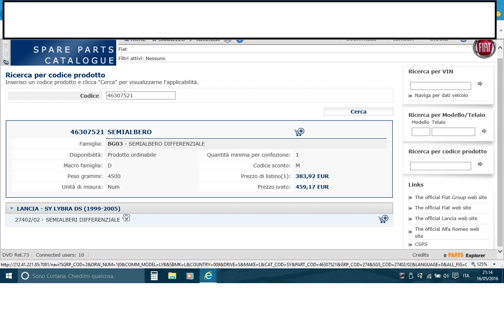The width and height of the screenshot is (504, 320).
Task: Click the sidebar product code search arrow
Action: pos(480,164)
